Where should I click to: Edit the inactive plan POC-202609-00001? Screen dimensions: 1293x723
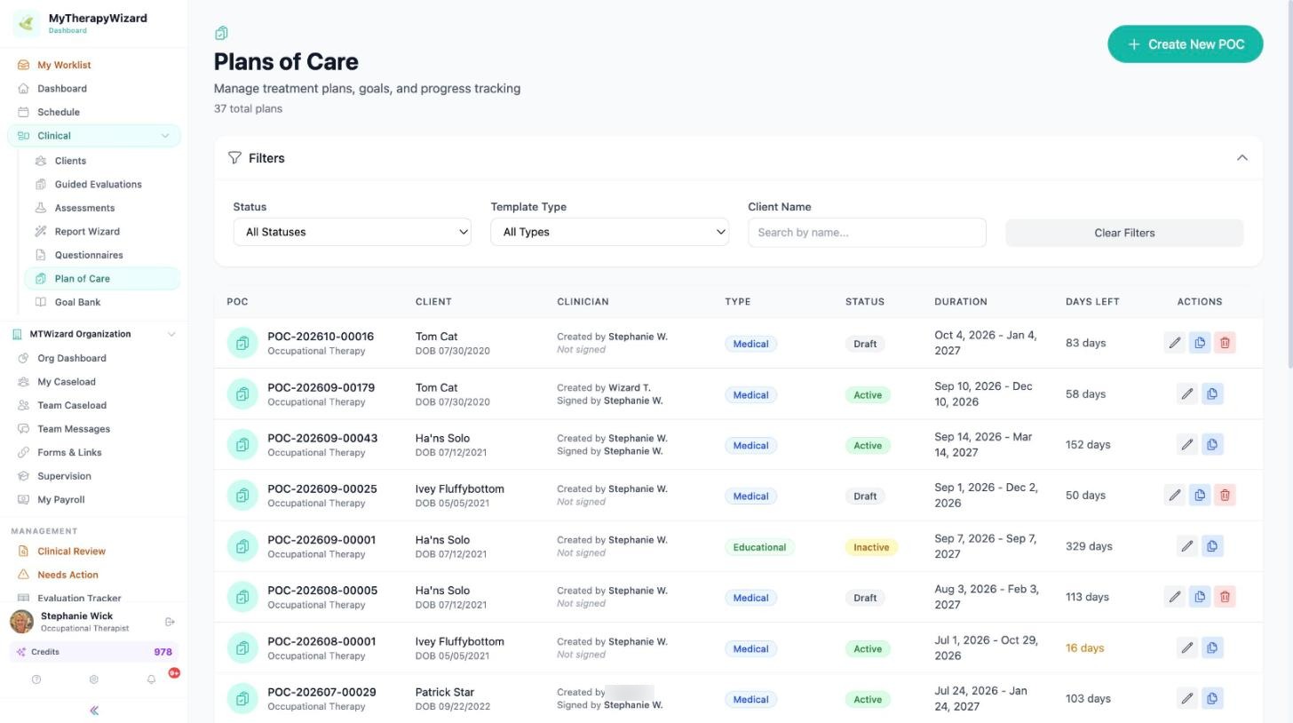(x=1186, y=546)
